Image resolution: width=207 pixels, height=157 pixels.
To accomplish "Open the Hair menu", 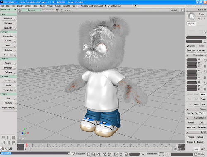I will (x=74, y=6).
